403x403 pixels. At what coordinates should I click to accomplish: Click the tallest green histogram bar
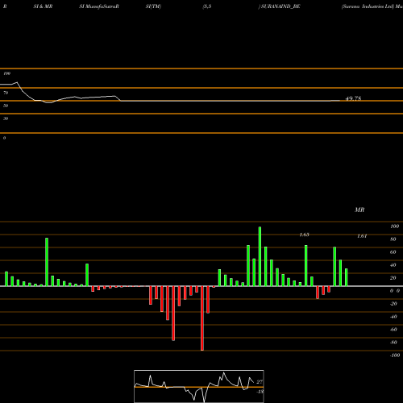point(260,256)
